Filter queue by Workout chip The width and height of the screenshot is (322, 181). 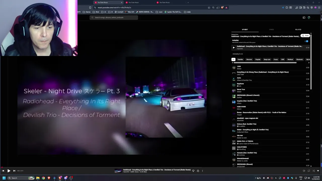[x=290, y=60]
